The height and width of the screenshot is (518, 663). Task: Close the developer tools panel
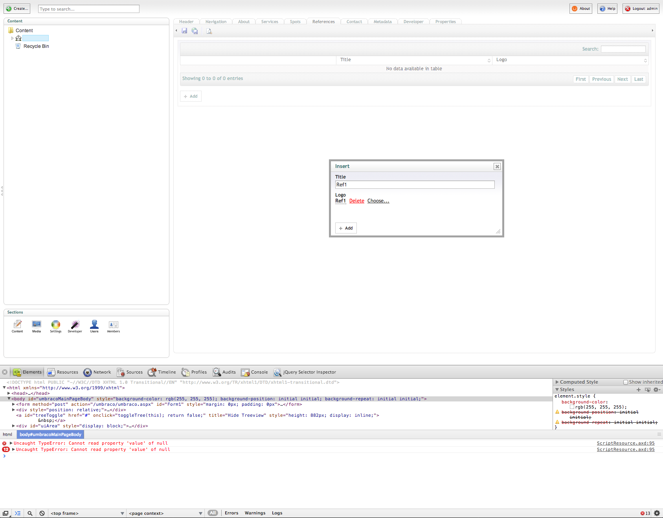[5, 372]
